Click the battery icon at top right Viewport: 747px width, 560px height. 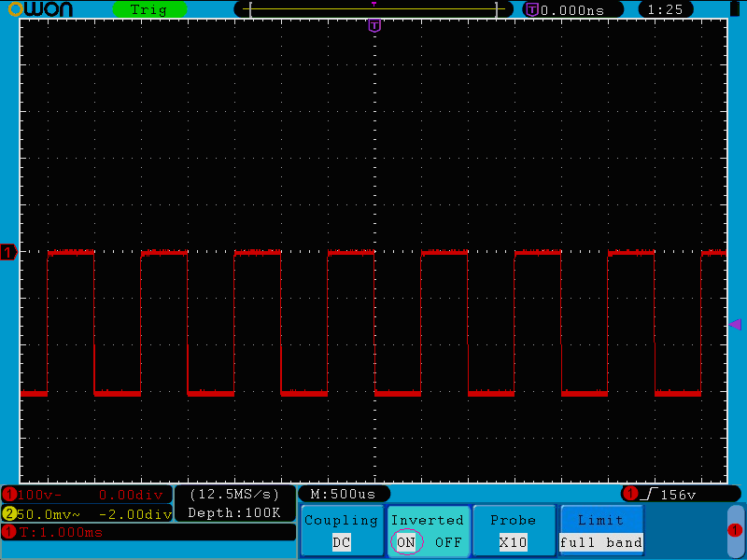pos(736,9)
